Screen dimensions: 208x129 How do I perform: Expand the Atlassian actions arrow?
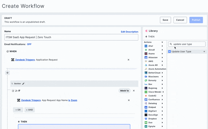pos(162,58)
